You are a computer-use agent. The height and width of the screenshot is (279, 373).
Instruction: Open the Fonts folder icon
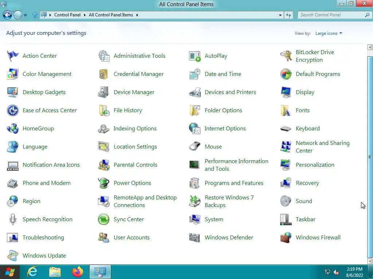coord(286,110)
